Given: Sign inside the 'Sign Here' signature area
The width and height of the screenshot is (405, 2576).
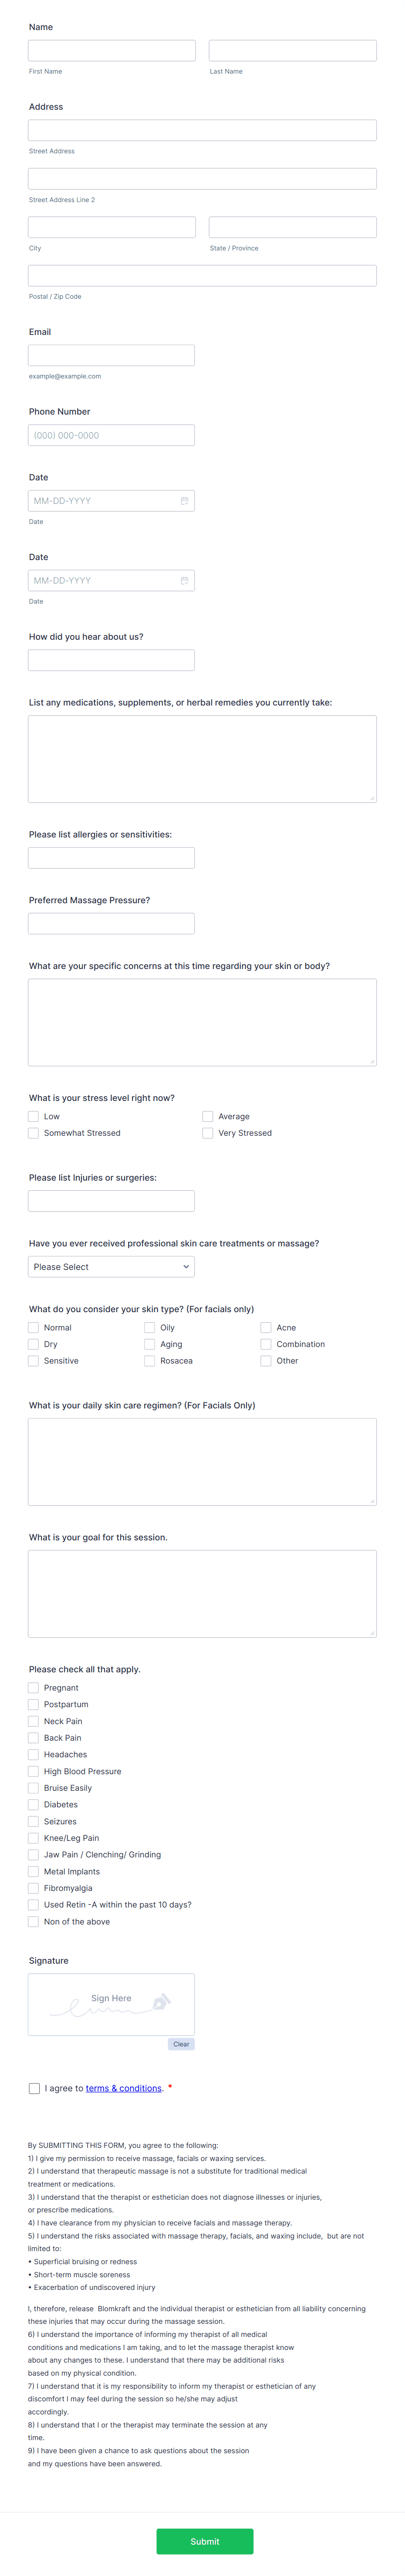Looking at the screenshot, I should 111,2003.
